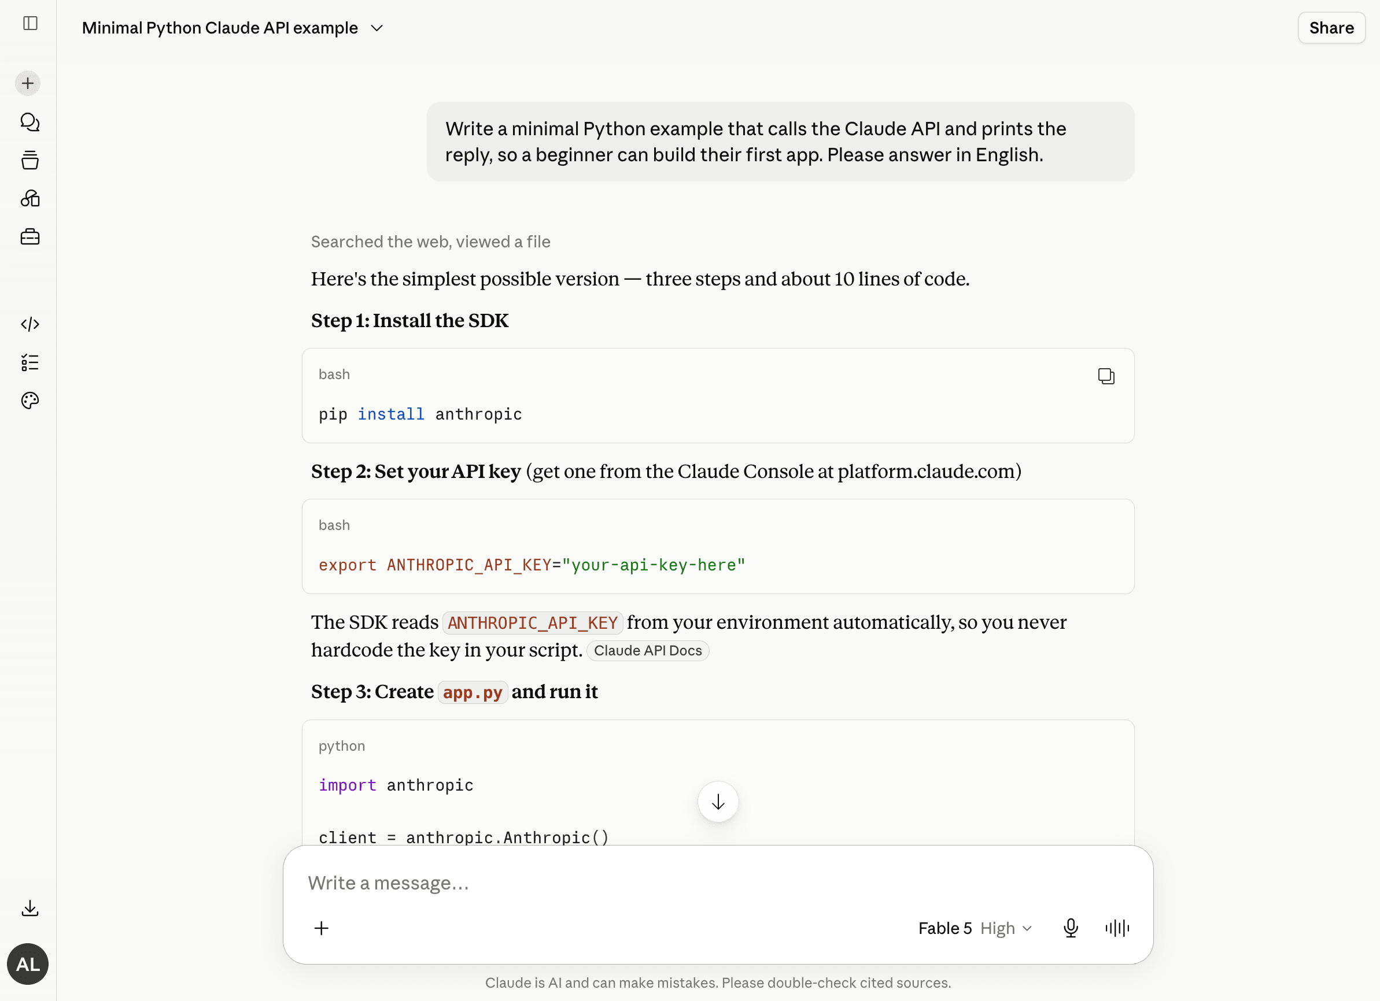Click the download icon in sidebar
This screenshot has height=1001, width=1380.
pyautogui.click(x=30, y=908)
